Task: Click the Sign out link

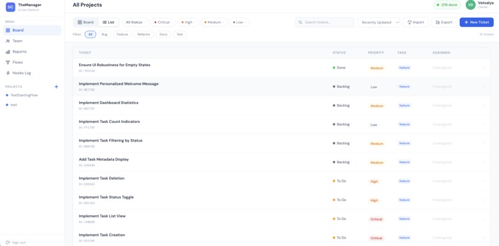Action: pos(19,242)
